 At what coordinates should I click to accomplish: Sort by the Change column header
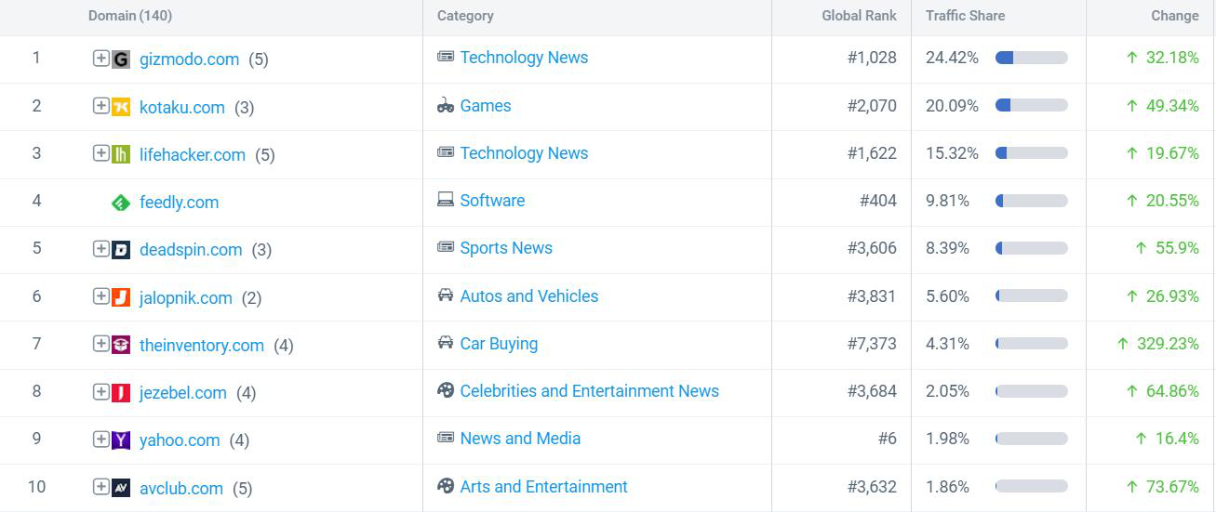(x=1174, y=16)
